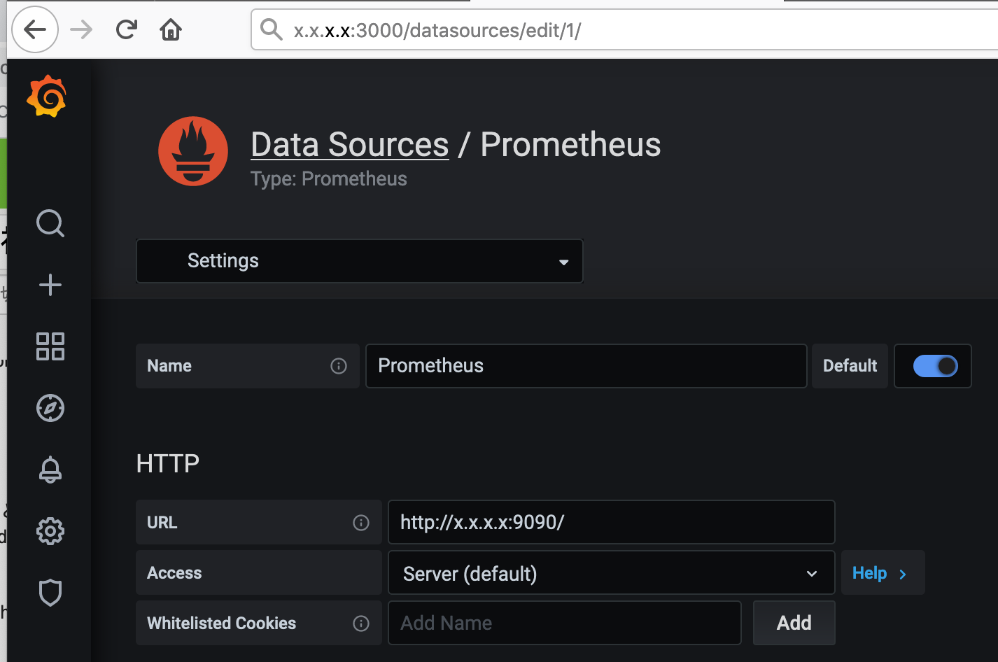The width and height of the screenshot is (998, 662).
Task: Open the Configuration gear icon
Action: (x=50, y=531)
